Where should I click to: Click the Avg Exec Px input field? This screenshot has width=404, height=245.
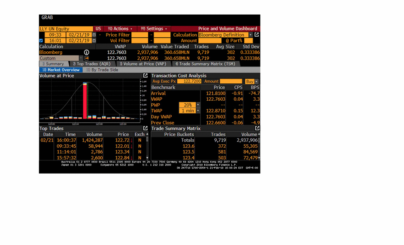coord(189,81)
